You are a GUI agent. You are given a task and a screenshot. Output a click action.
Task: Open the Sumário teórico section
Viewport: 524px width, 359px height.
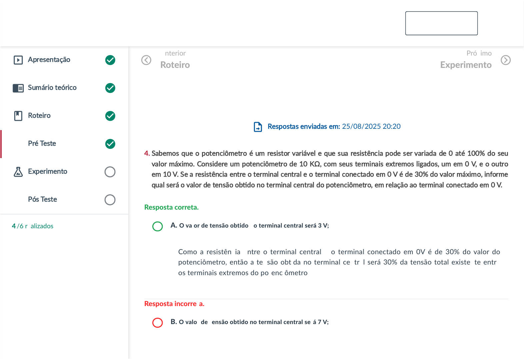[52, 88]
